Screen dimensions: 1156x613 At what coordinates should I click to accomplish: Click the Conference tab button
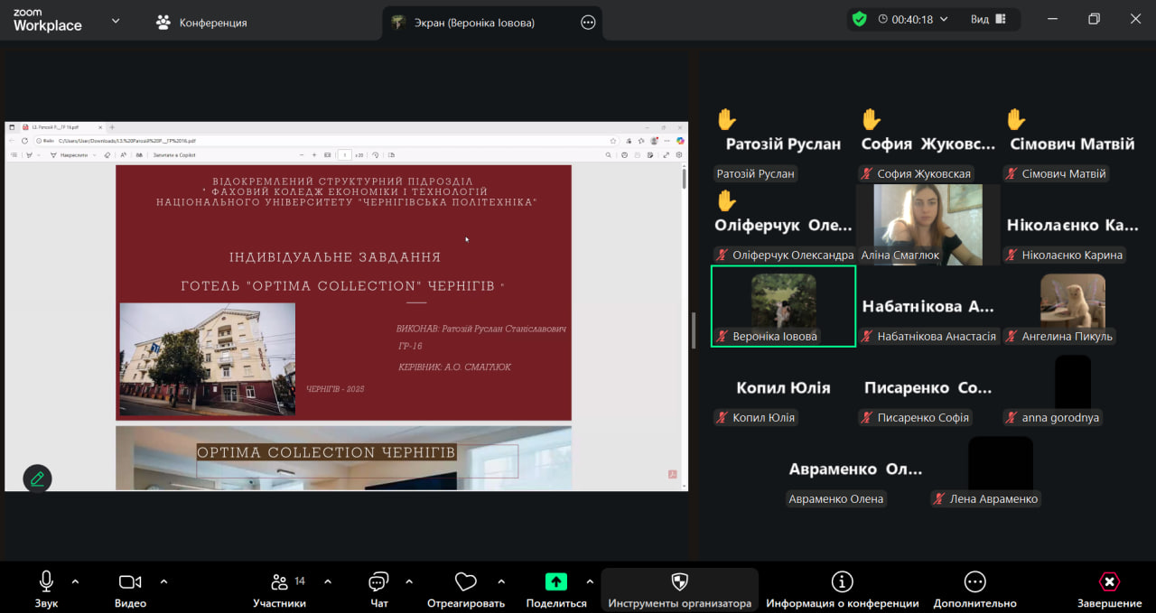201,23
